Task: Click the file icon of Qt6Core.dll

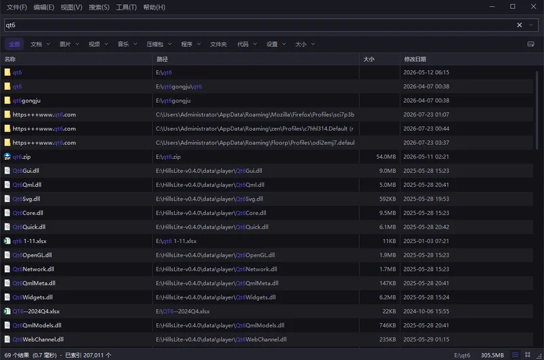Action: (7, 213)
